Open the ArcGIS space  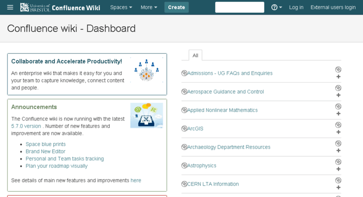point(195,129)
